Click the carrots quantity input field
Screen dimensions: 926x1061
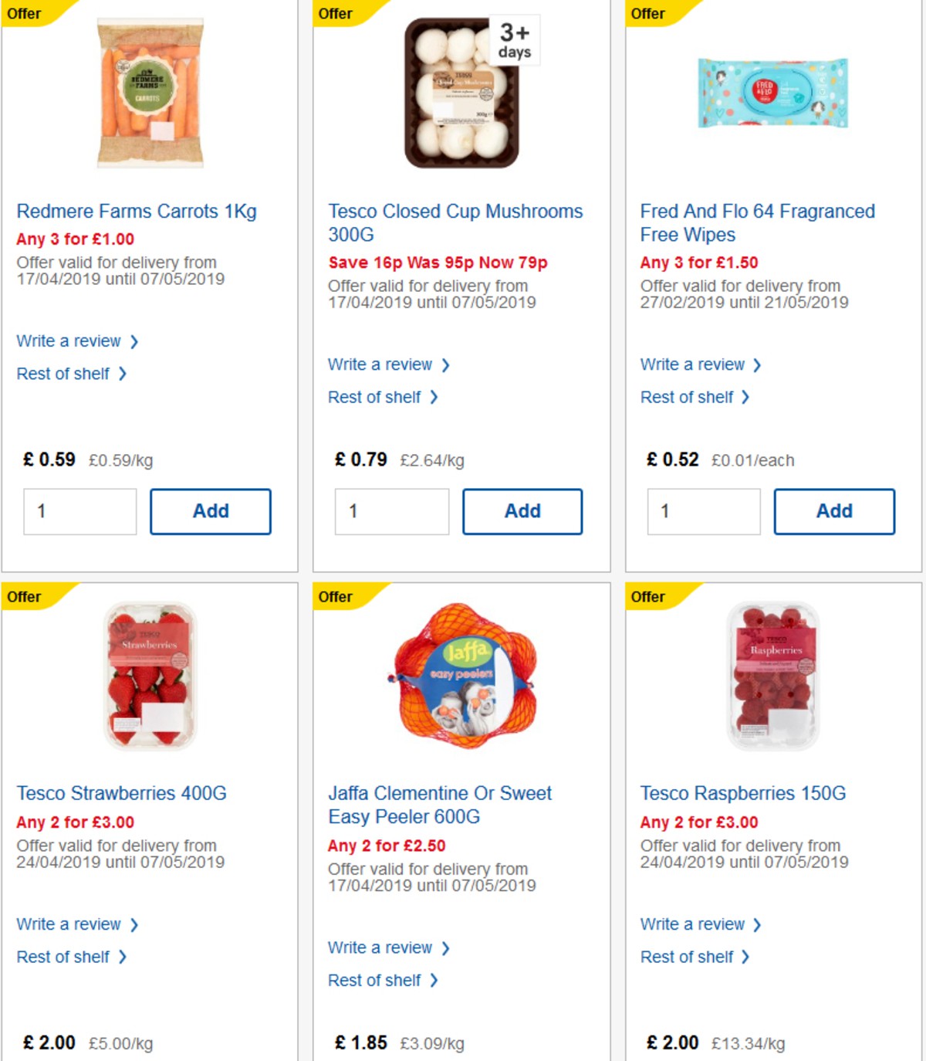click(x=79, y=510)
